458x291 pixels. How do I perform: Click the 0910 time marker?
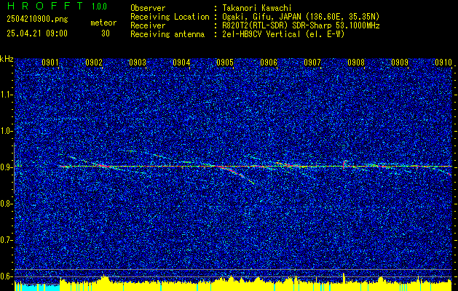click(x=443, y=62)
